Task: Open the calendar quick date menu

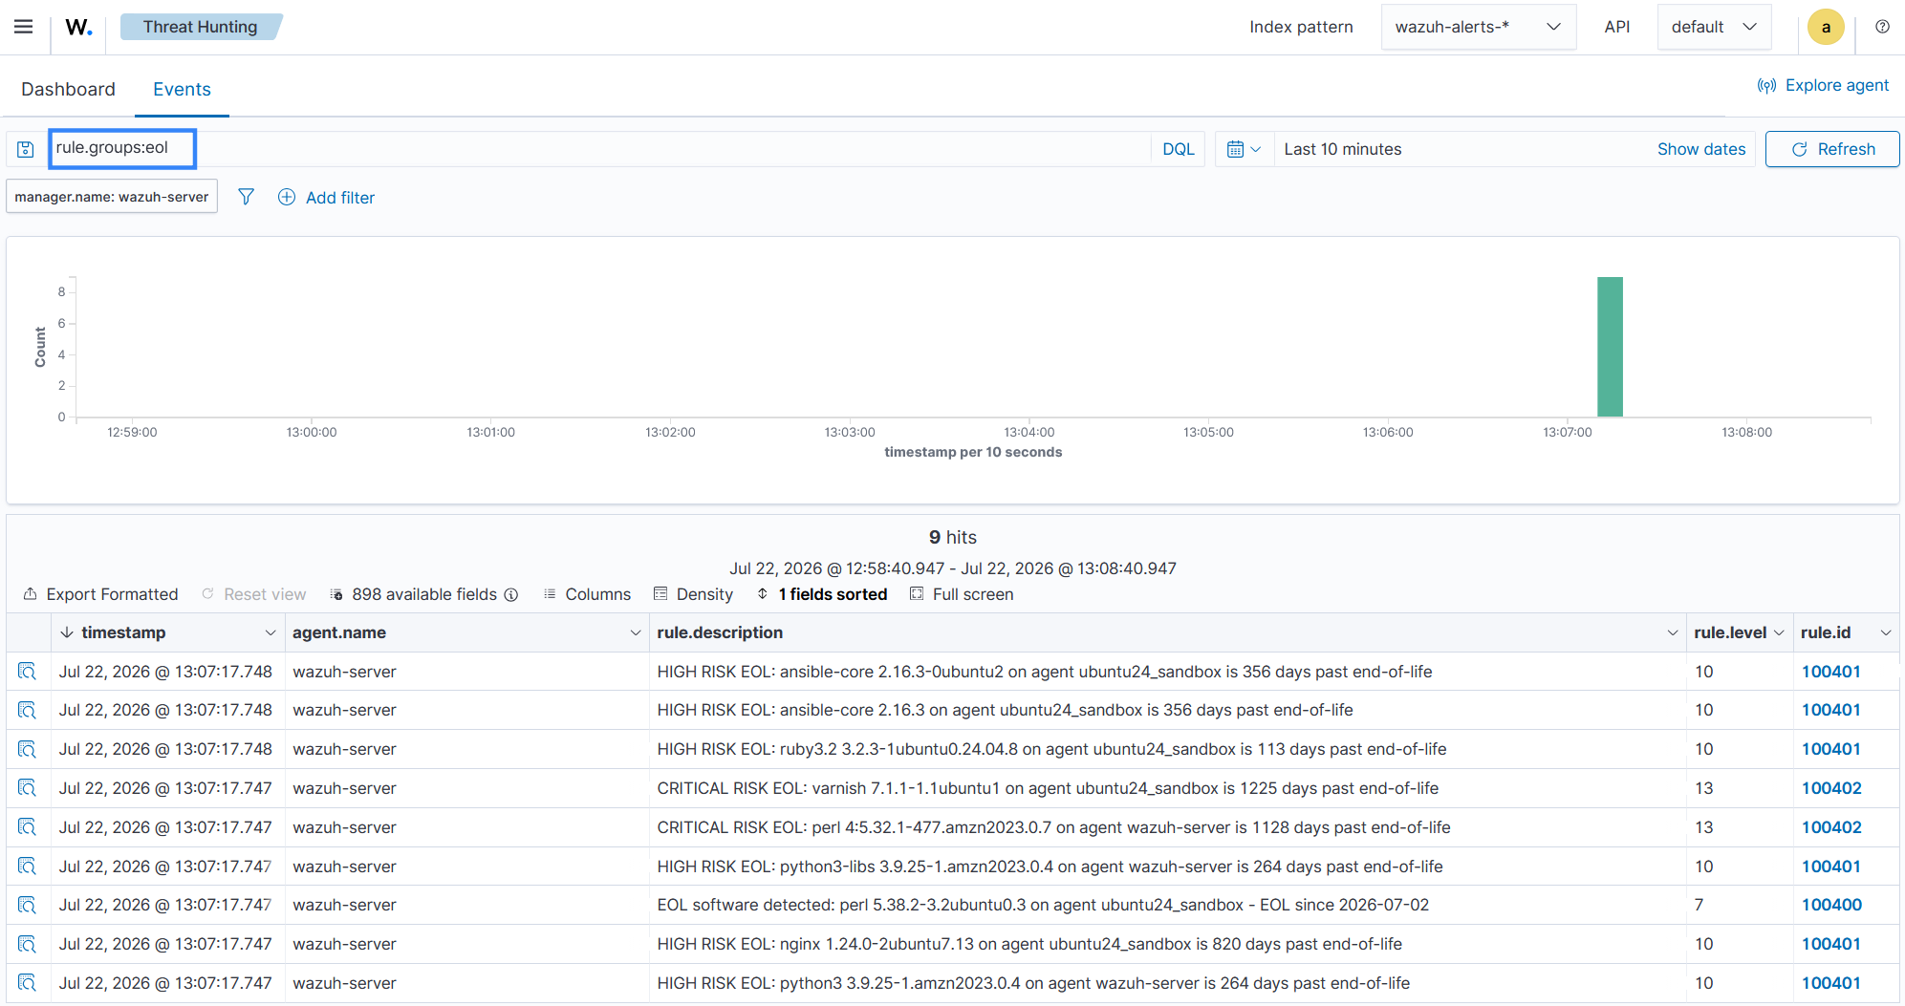Action: tap(1244, 149)
